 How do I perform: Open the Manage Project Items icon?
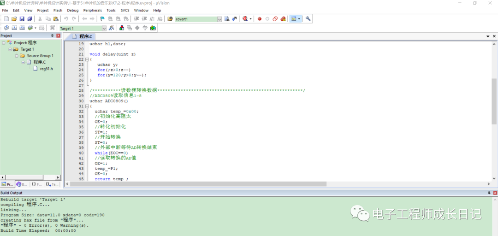122,28
